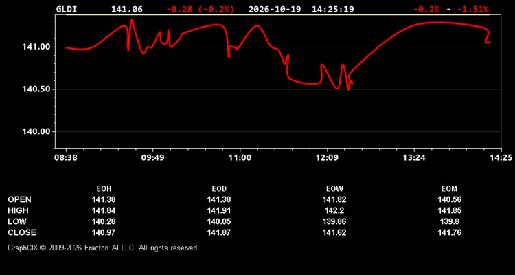Click EOM high value 141.85

450,210
